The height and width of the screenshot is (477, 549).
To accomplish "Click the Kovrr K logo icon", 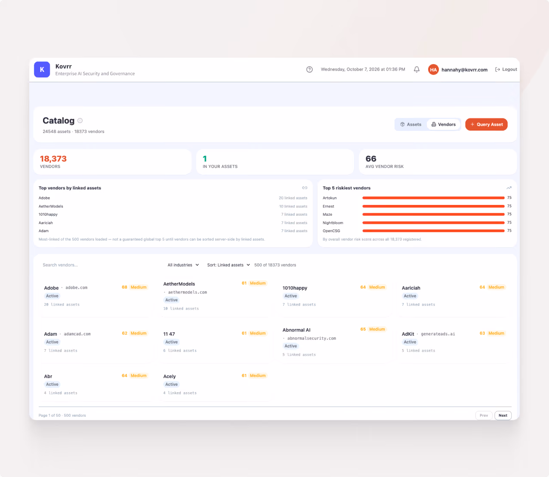I will 42,69.
